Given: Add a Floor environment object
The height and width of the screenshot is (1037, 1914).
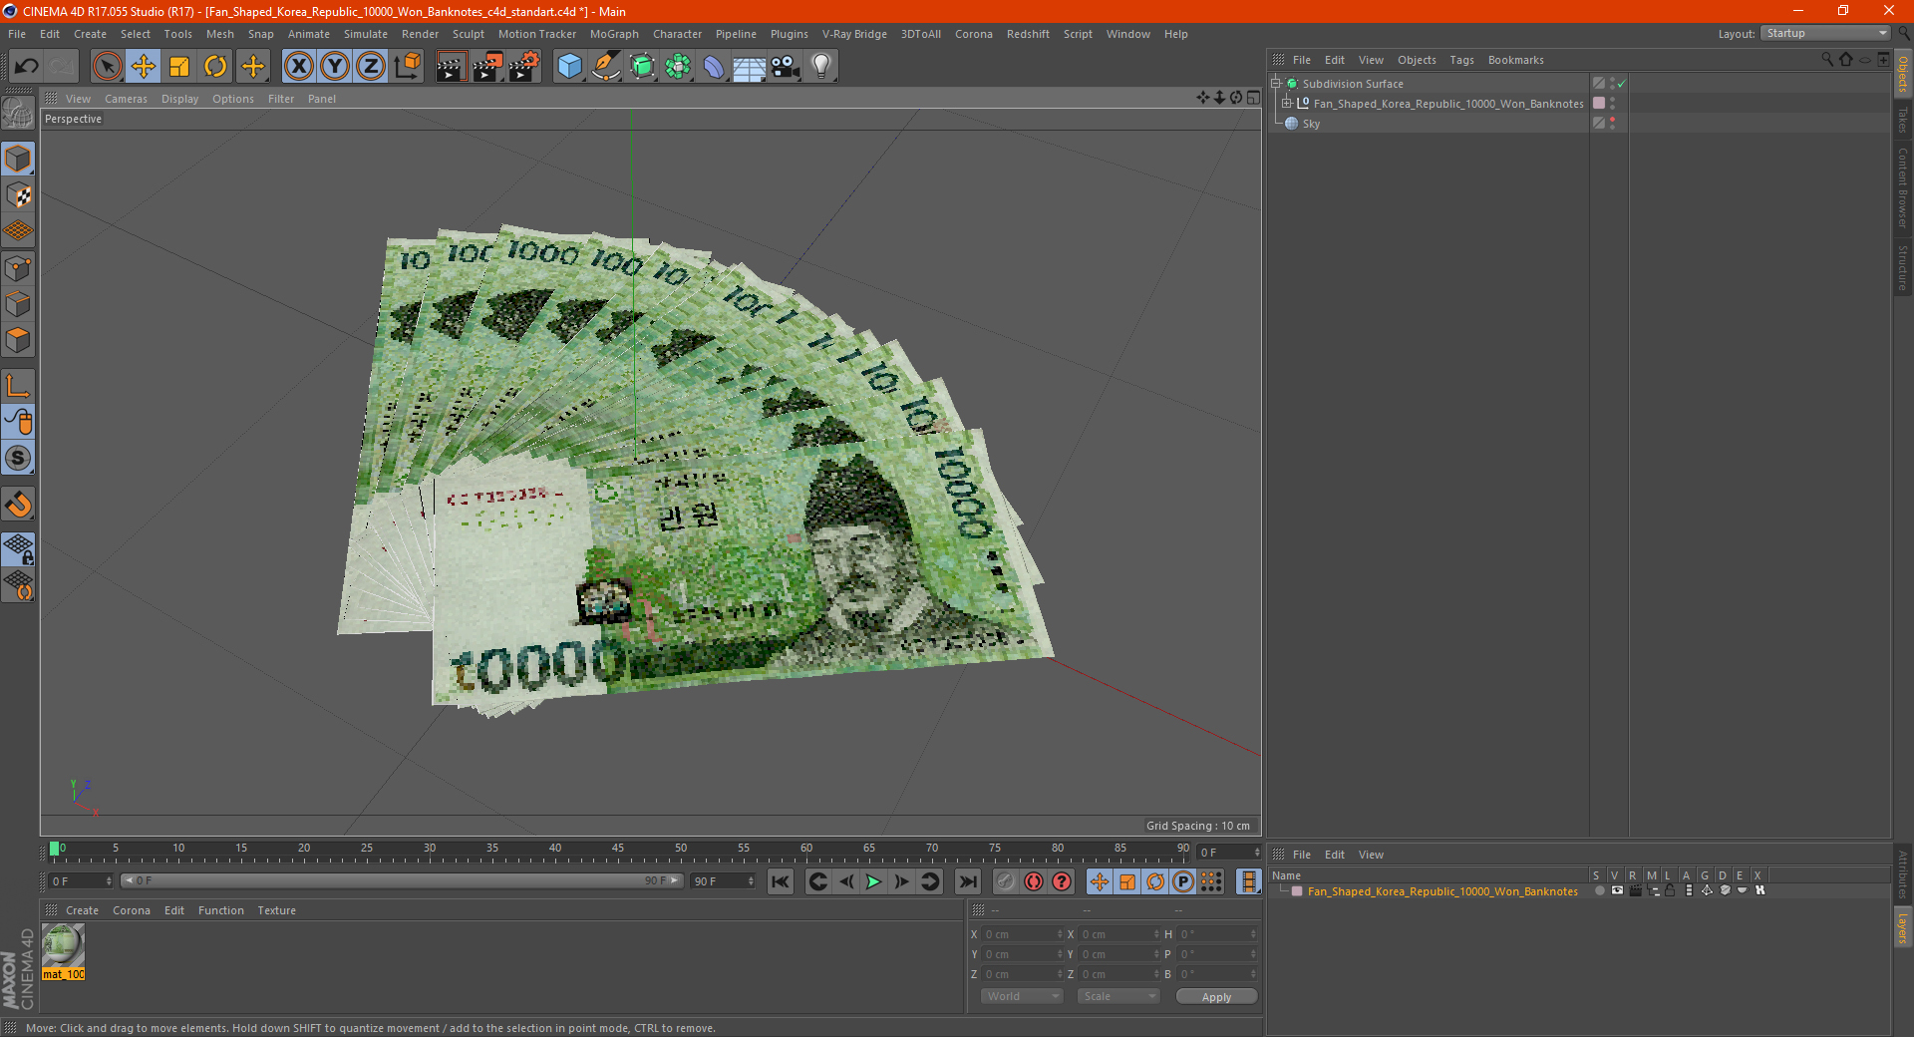Looking at the screenshot, I should click(x=749, y=66).
